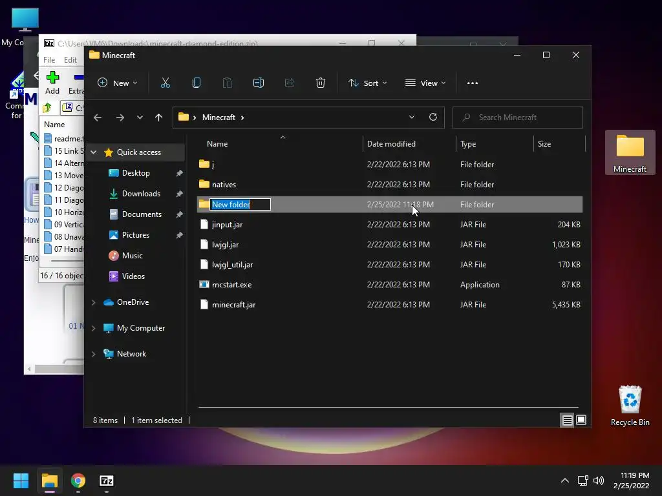662x496 pixels.
Task: Click the 7-Zip up-folder icon
Action: [x=47, y=108]
